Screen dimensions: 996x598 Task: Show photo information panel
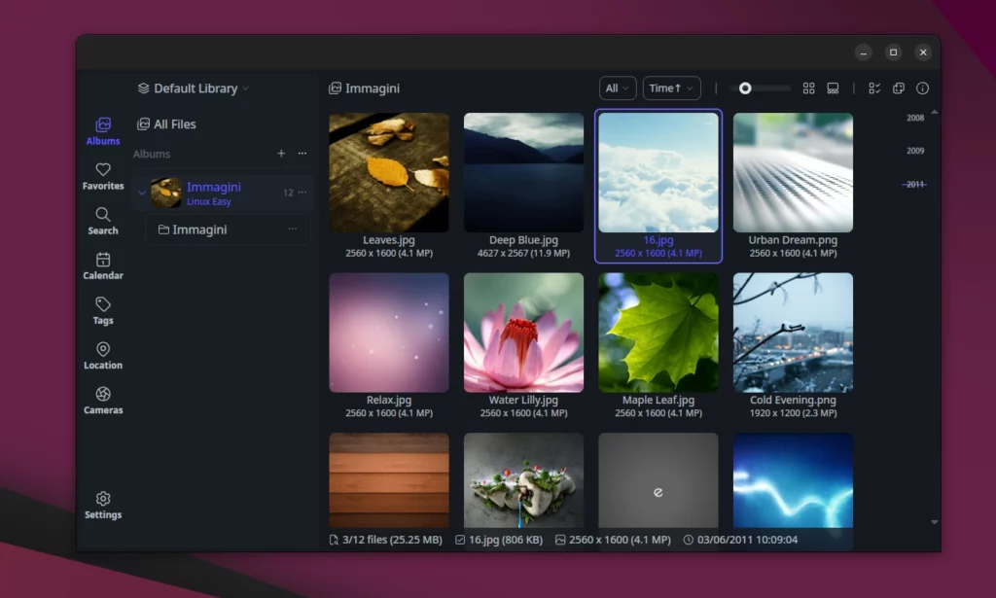(922, 88)
